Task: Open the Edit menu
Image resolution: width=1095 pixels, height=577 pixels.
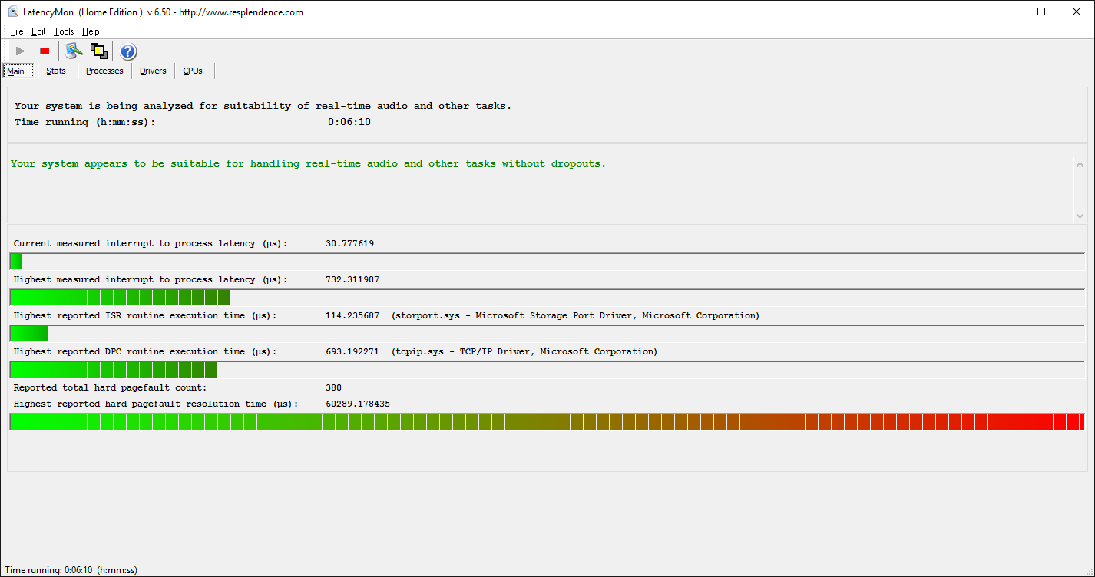Action: click(38, 31)
